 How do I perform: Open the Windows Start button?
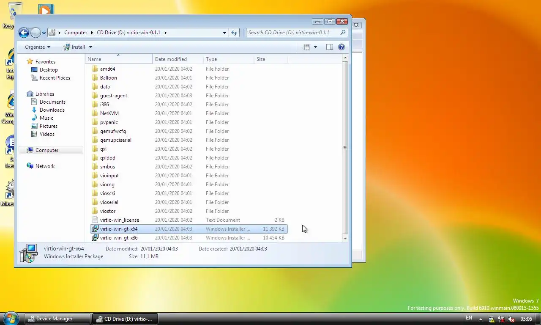[x=11, y=318]
